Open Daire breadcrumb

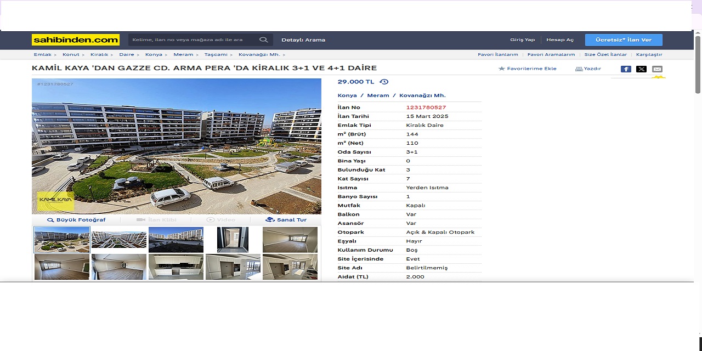pyautogui.click(x=127, y=54)
